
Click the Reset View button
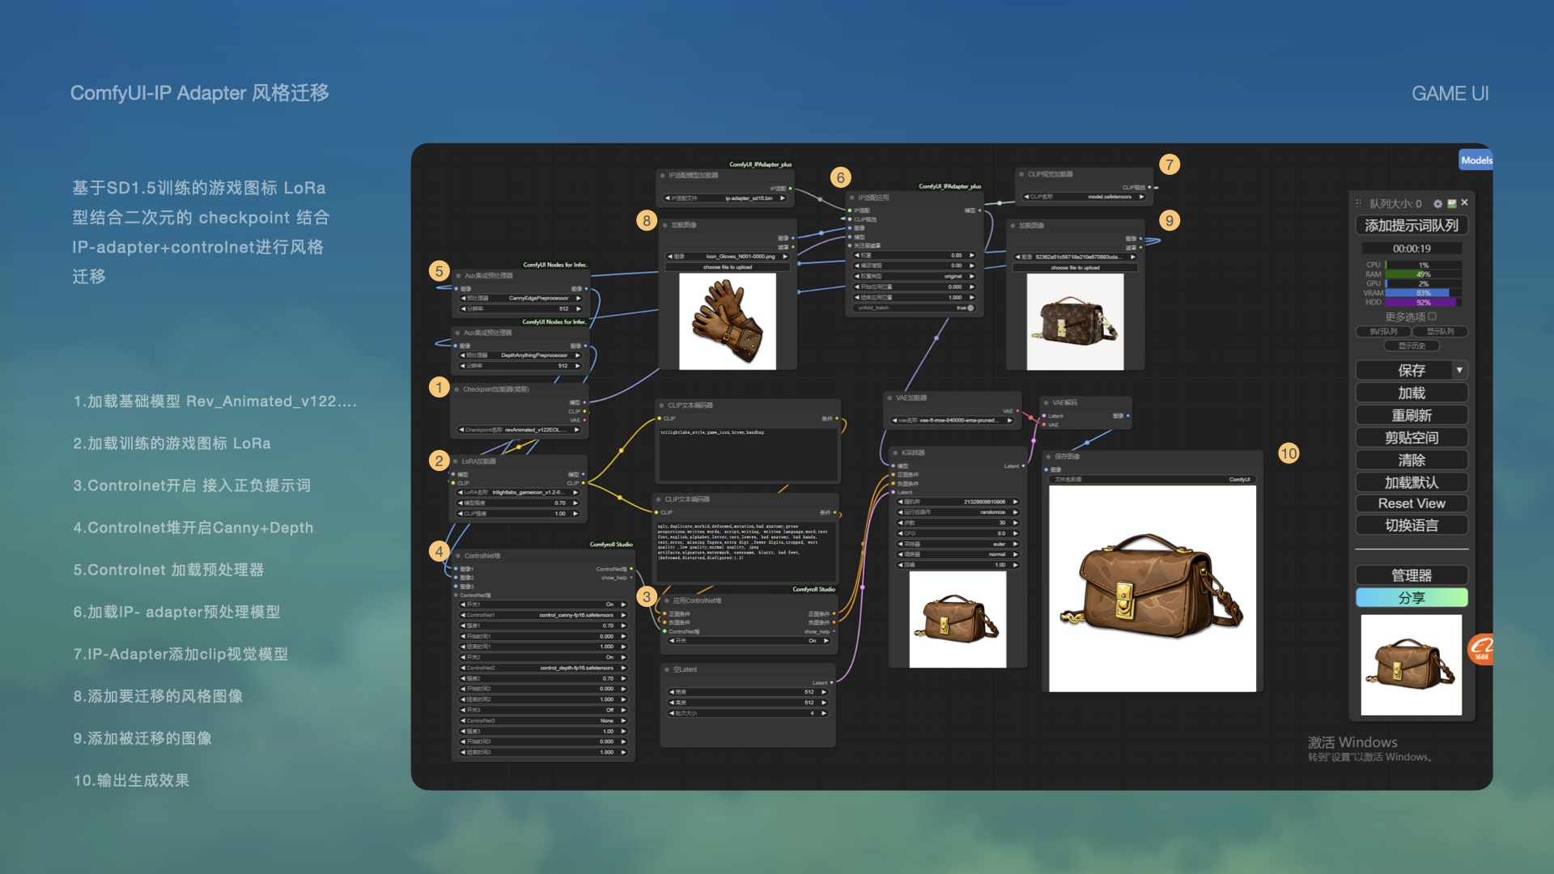click(1412, 503)
